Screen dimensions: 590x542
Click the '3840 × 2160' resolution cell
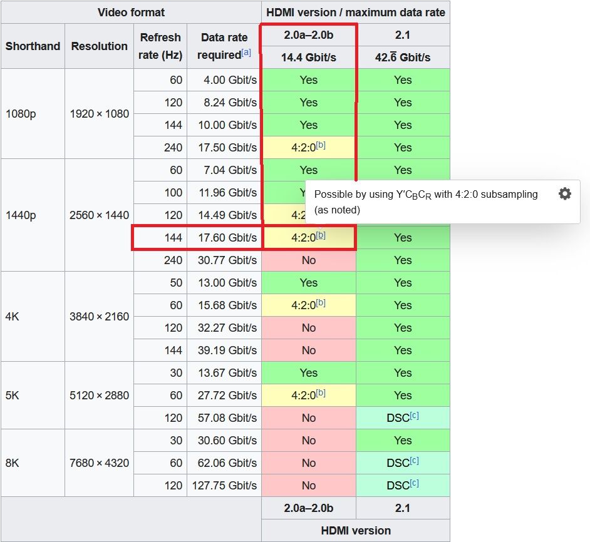point(100,316)
